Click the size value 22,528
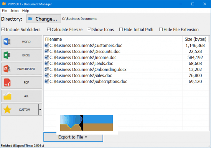Screen dimensions: 211x148 (195, 51)
